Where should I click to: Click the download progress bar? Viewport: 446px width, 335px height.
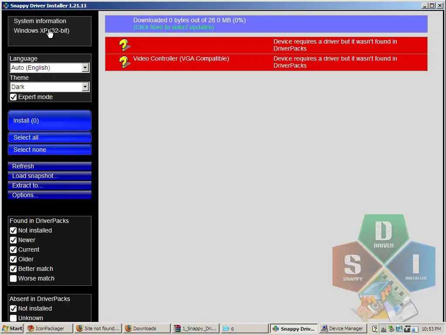tap(266, 24)
